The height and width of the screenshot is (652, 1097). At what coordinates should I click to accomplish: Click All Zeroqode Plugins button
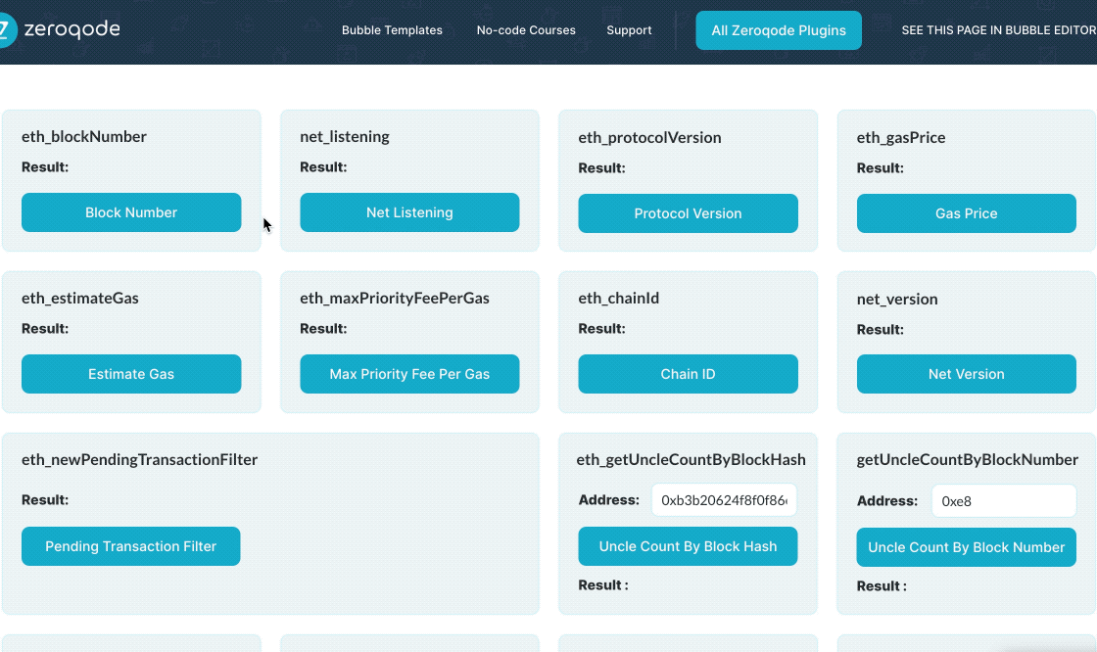pyautogui.click(x=779, y=30)
